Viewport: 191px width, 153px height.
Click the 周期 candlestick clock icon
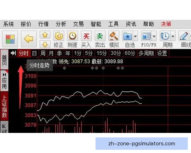165,36
